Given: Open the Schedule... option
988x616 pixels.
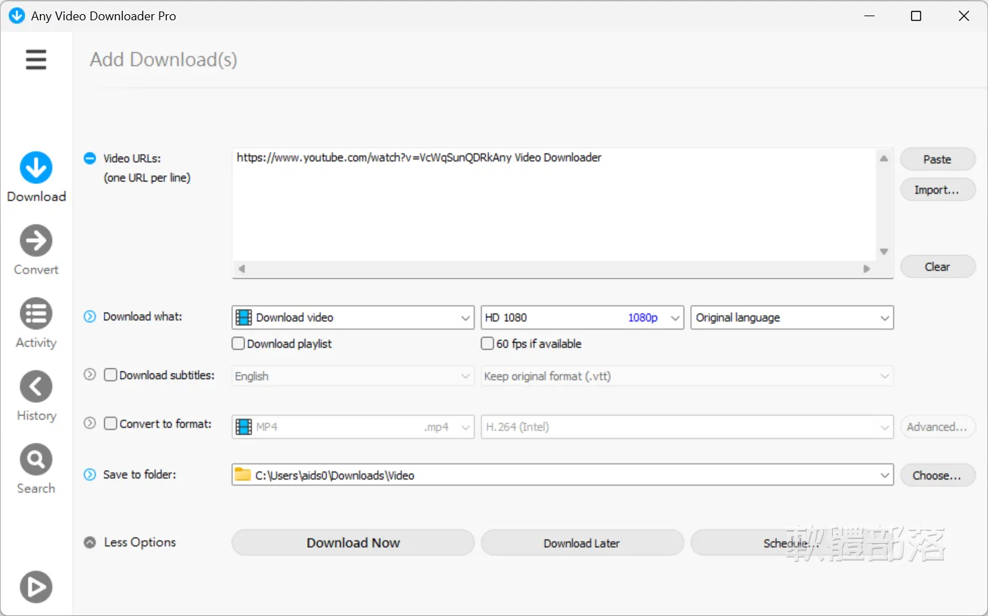Looking at the screenshot, I should coord(792,542).
